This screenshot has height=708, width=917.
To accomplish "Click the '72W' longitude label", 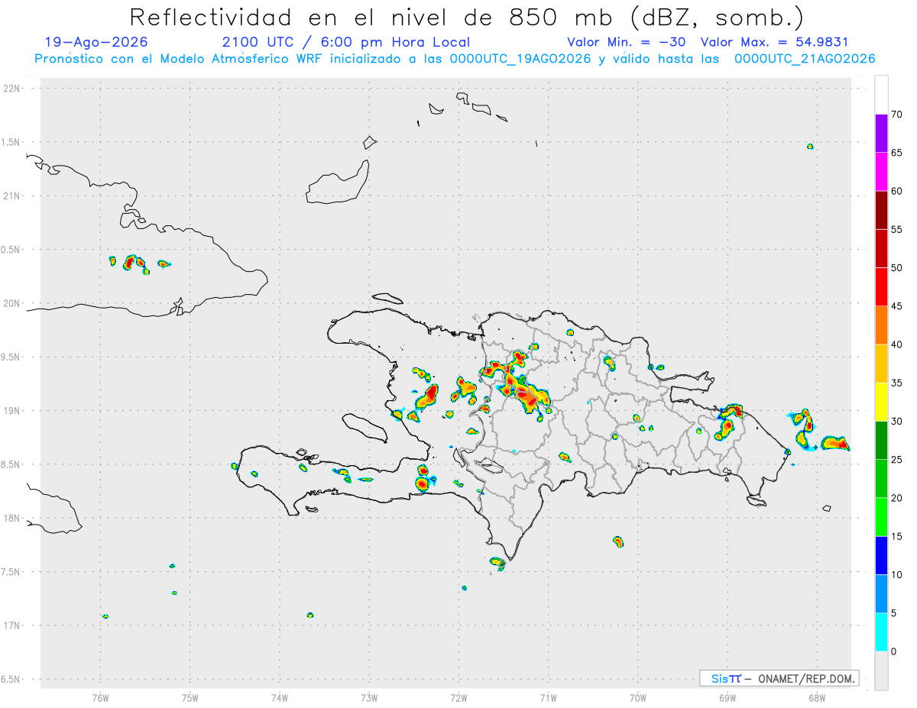I will (458, 698).
